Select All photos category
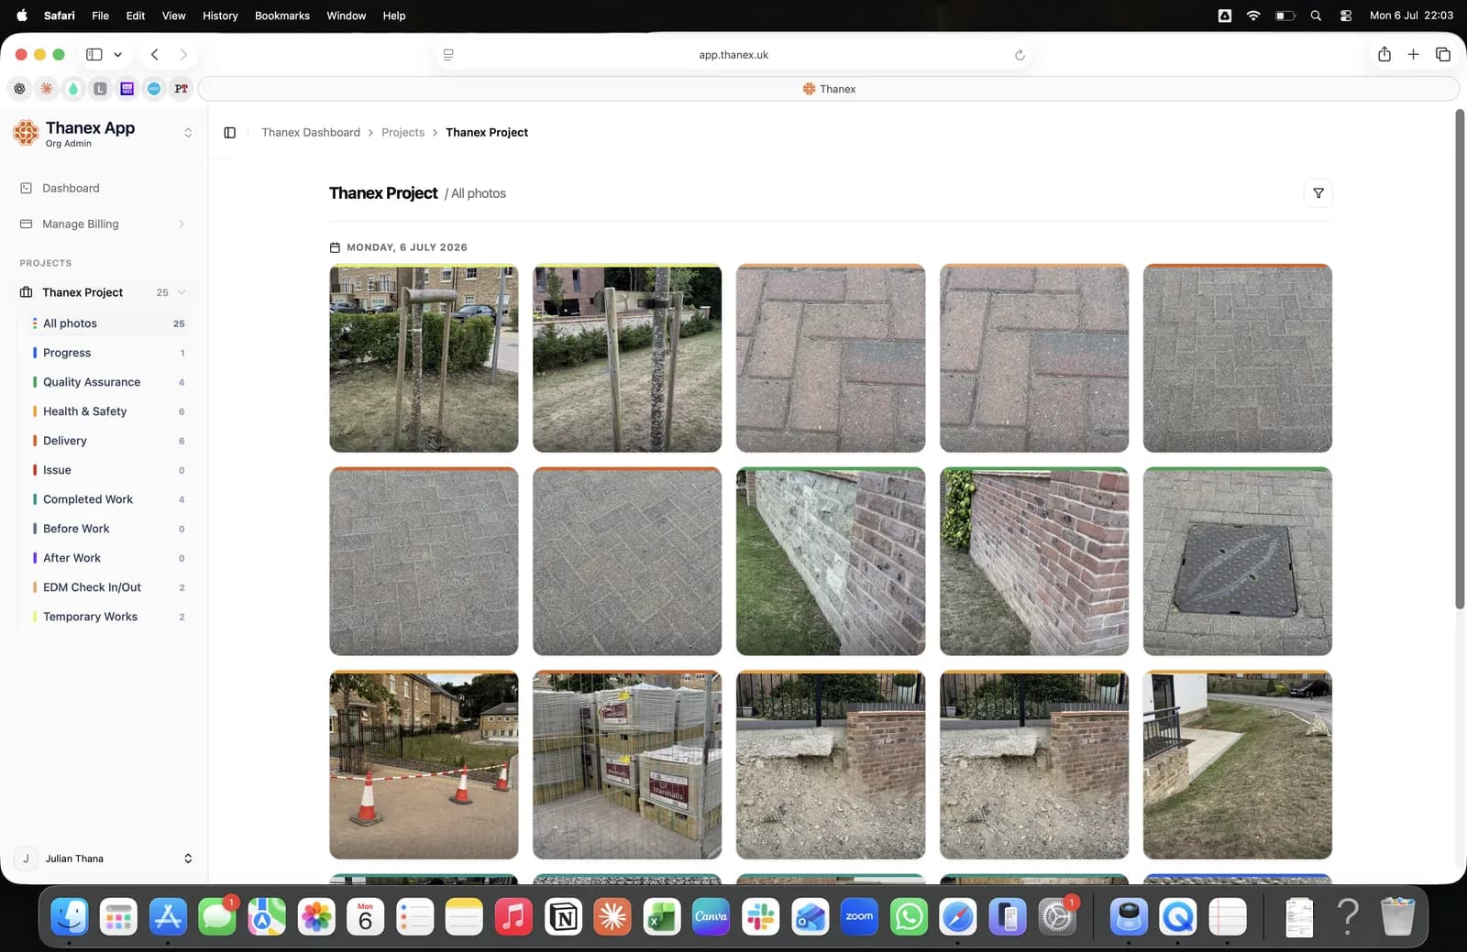 click(x=107, y=323)
